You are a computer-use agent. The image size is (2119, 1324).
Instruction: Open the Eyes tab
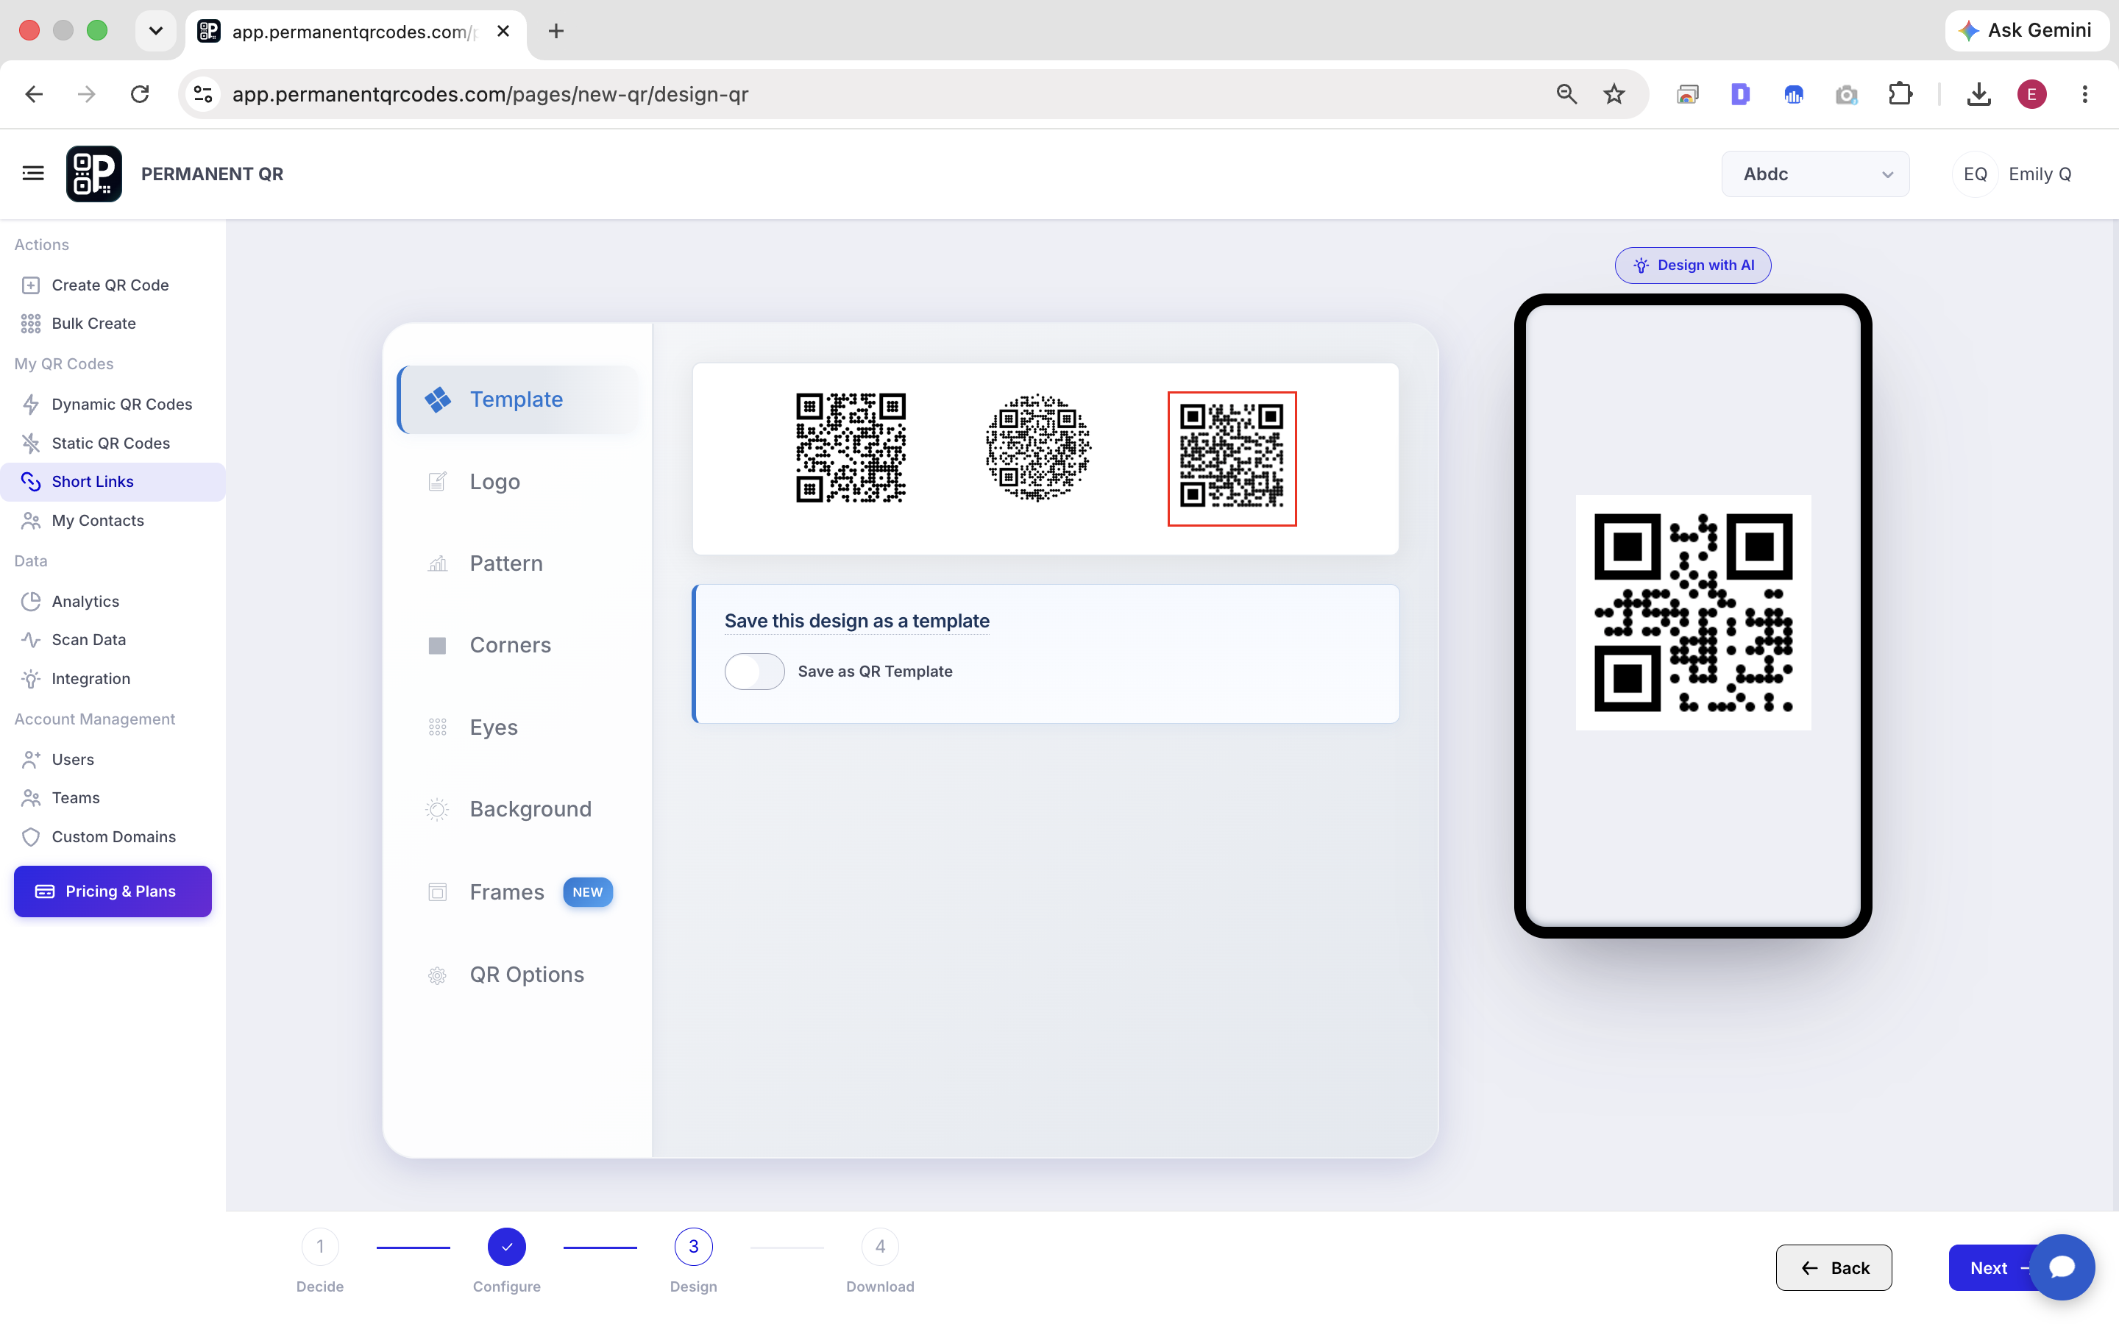click(519, 727)
